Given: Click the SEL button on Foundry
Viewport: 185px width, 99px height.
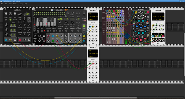Looking at the screenshot, I should (68, 14).
